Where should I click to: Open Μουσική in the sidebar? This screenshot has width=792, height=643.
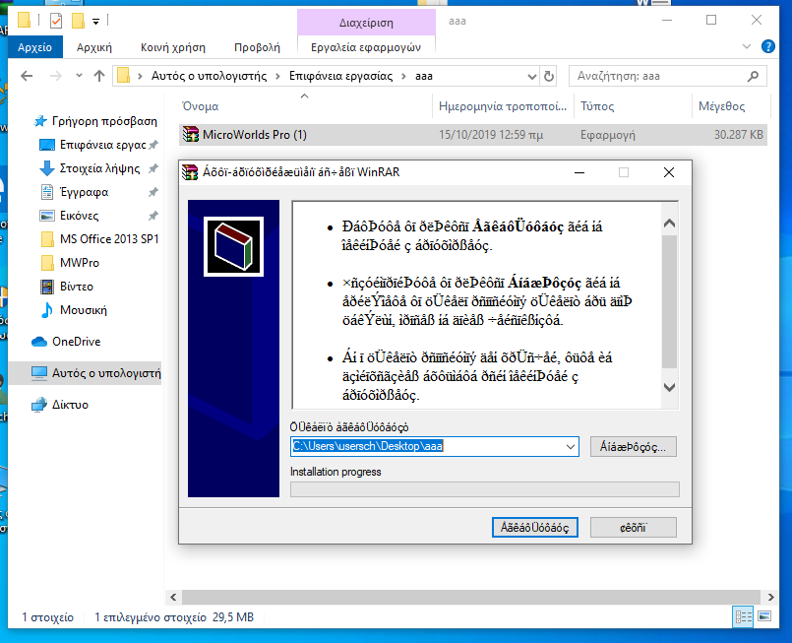(x=74, y=310)
